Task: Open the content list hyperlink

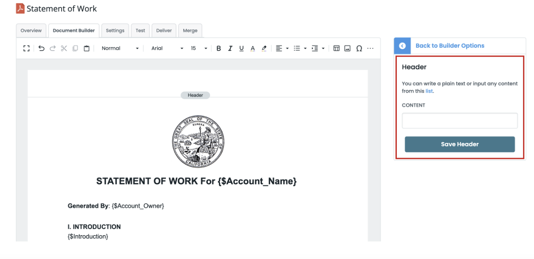Action: [429, 91]
